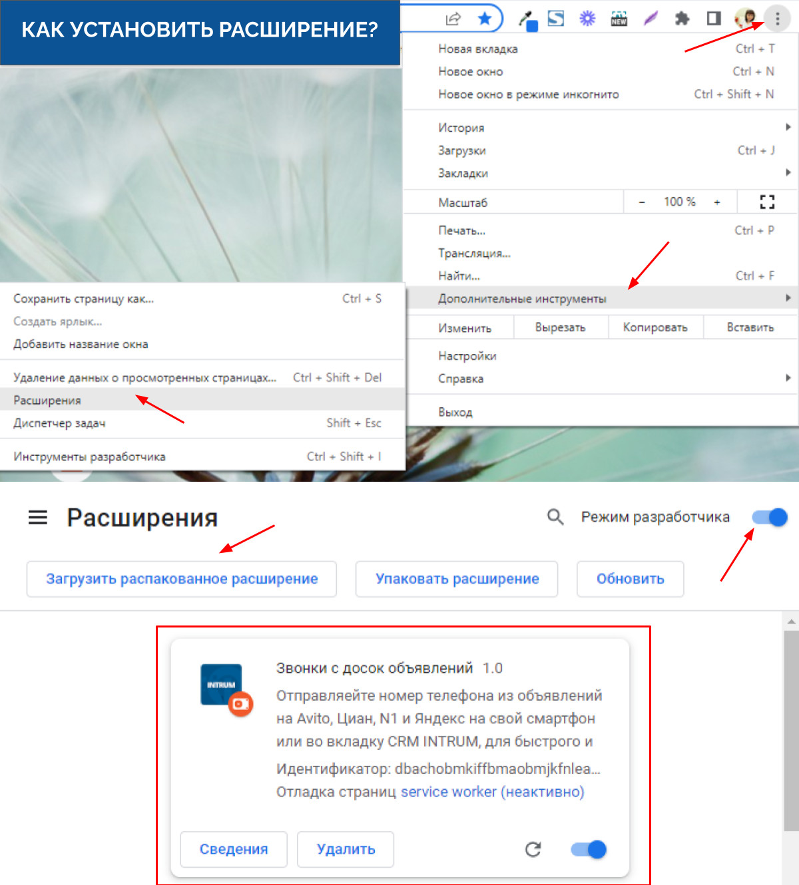The width and height of the screenshot is (799, 885).
Task: Choose Добавить название окна
Action: (x=202, y=344)
